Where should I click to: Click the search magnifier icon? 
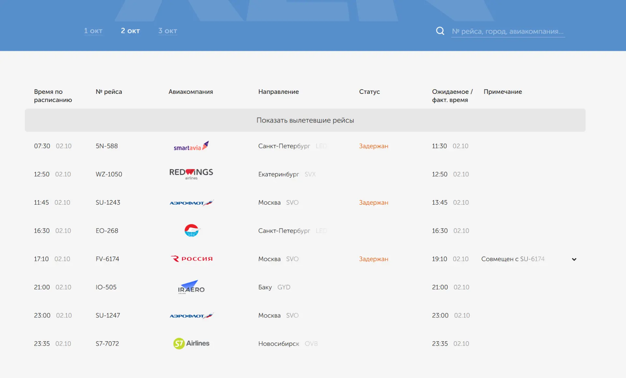[440, 31]
